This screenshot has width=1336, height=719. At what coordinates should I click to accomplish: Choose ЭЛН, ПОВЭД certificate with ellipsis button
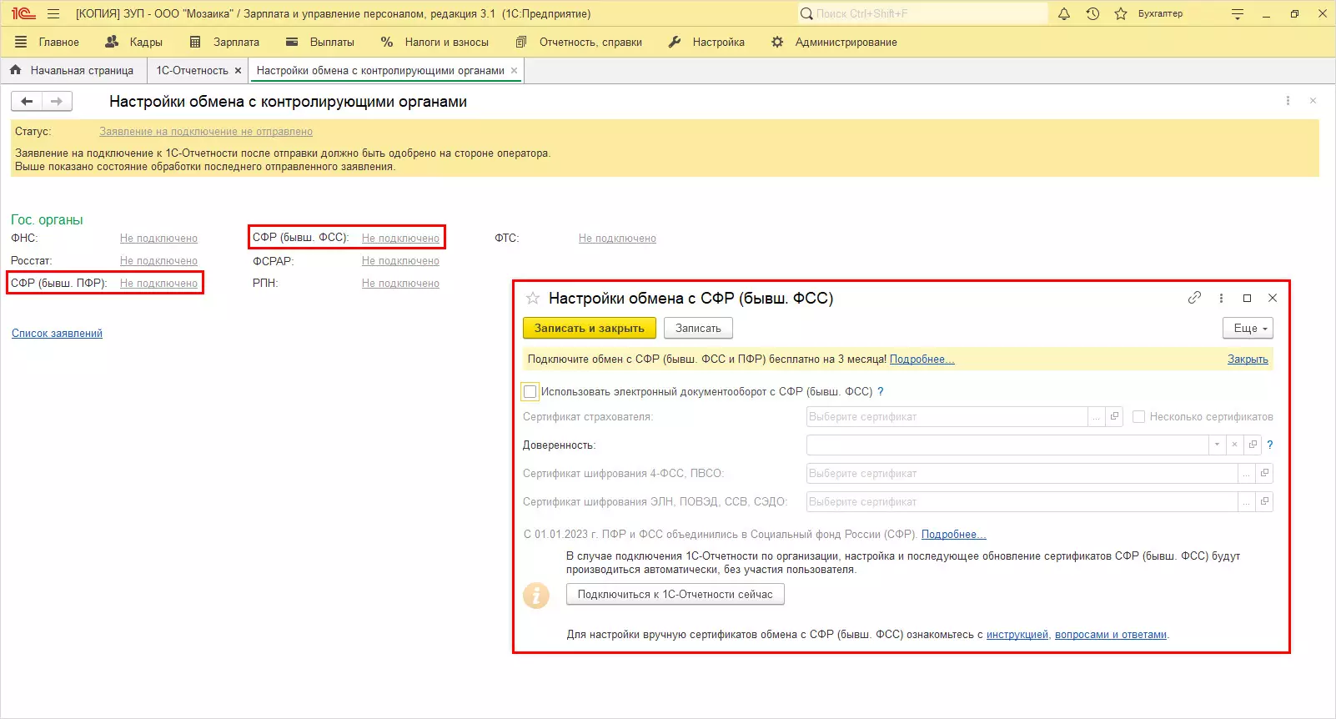[1247, 501]
